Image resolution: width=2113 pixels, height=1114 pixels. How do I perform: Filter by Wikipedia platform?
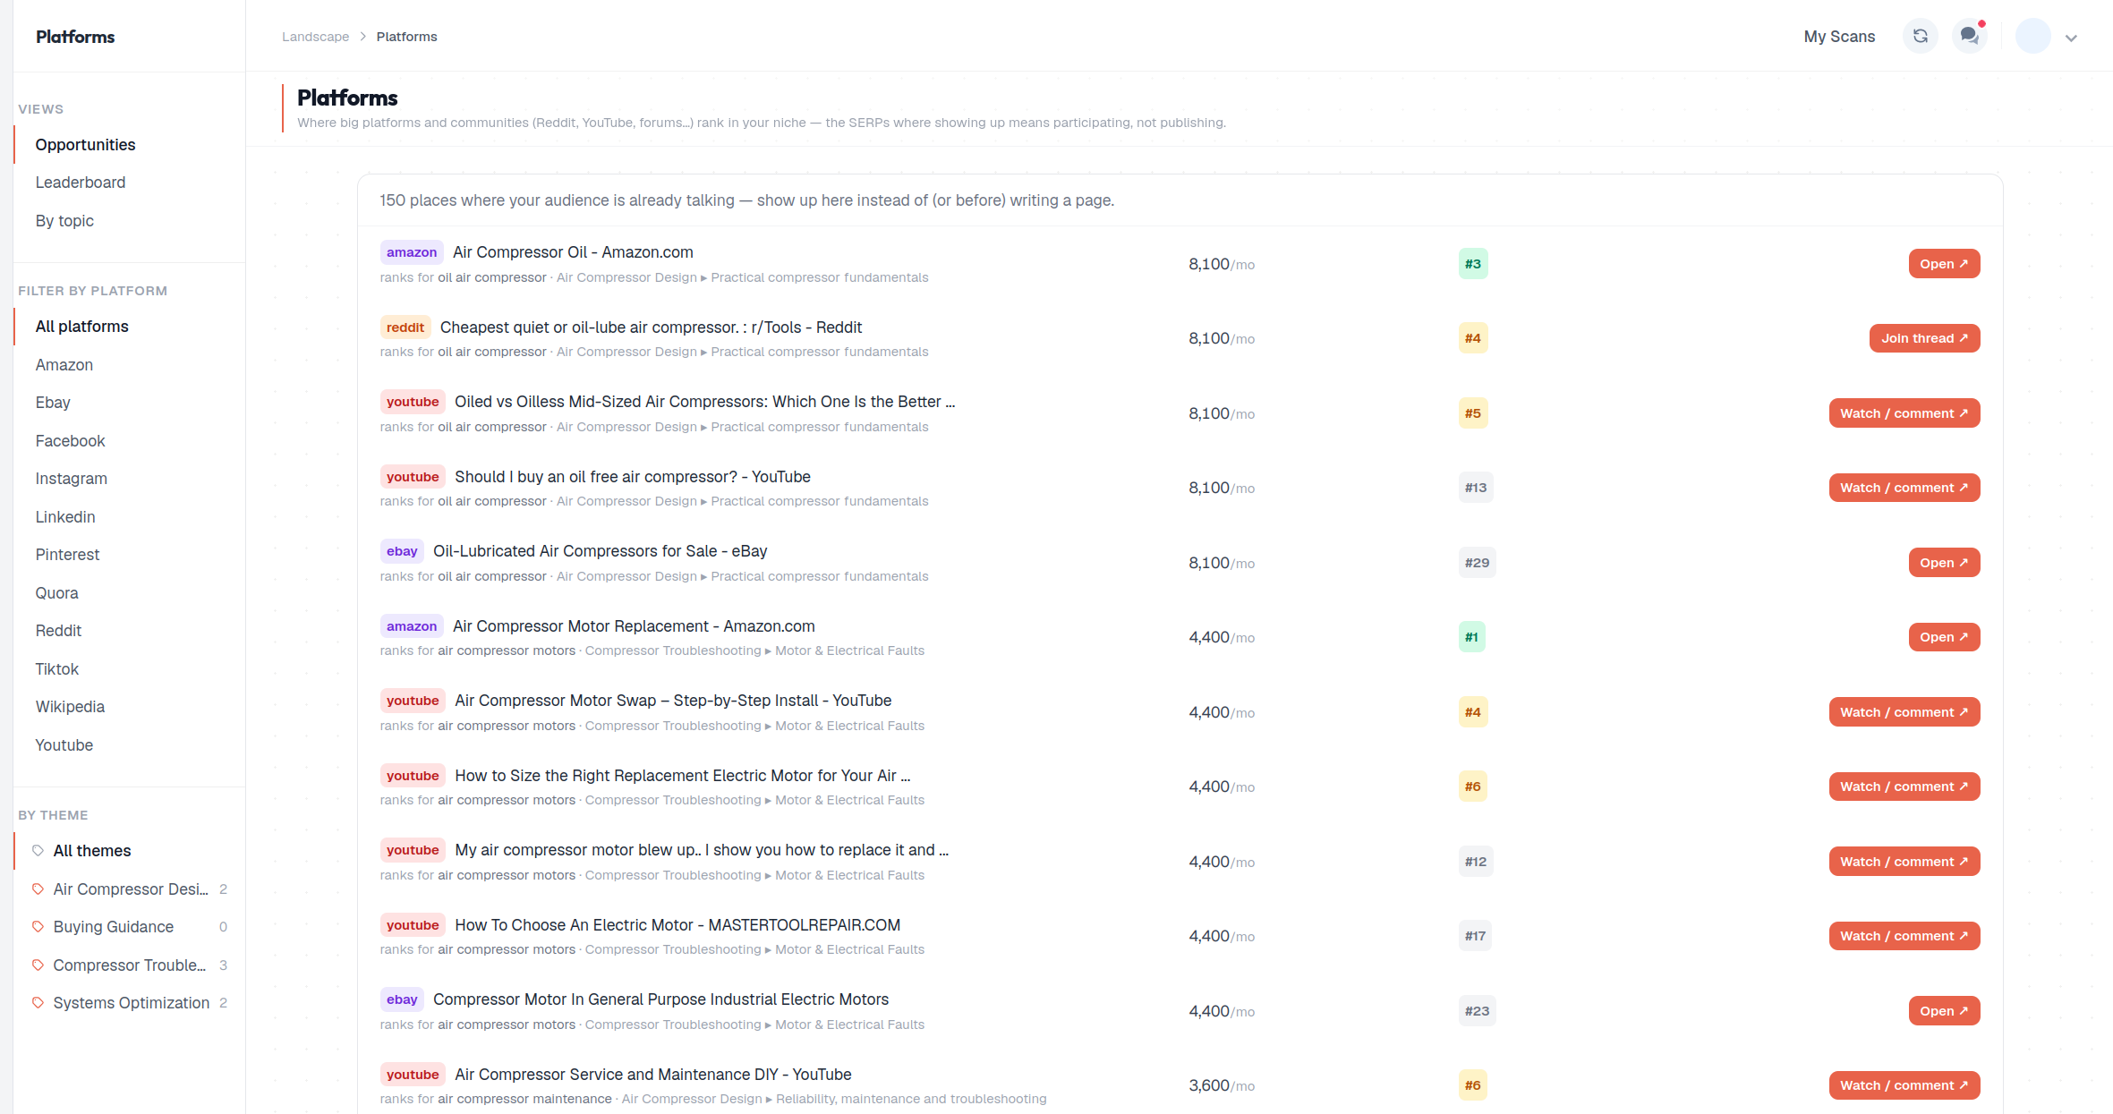tap(130, 707)
